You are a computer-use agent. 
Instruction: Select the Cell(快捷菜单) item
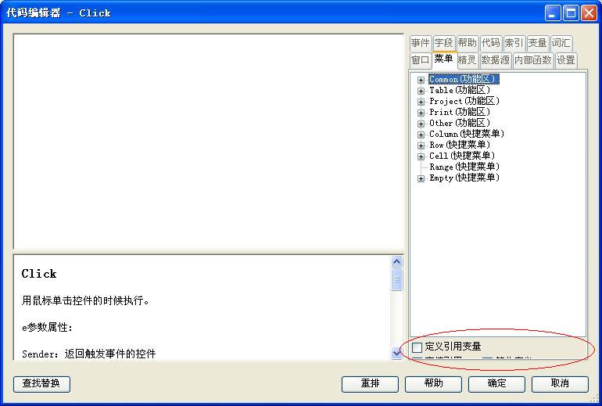pos(461,156)
